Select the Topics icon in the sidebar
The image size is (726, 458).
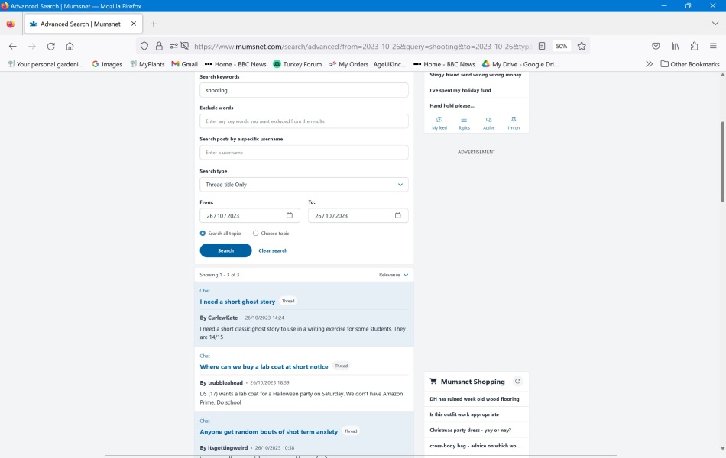pos(464,123)
